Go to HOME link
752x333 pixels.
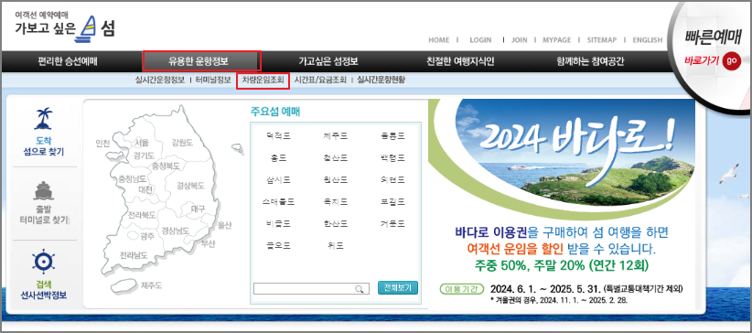(439, 40)
